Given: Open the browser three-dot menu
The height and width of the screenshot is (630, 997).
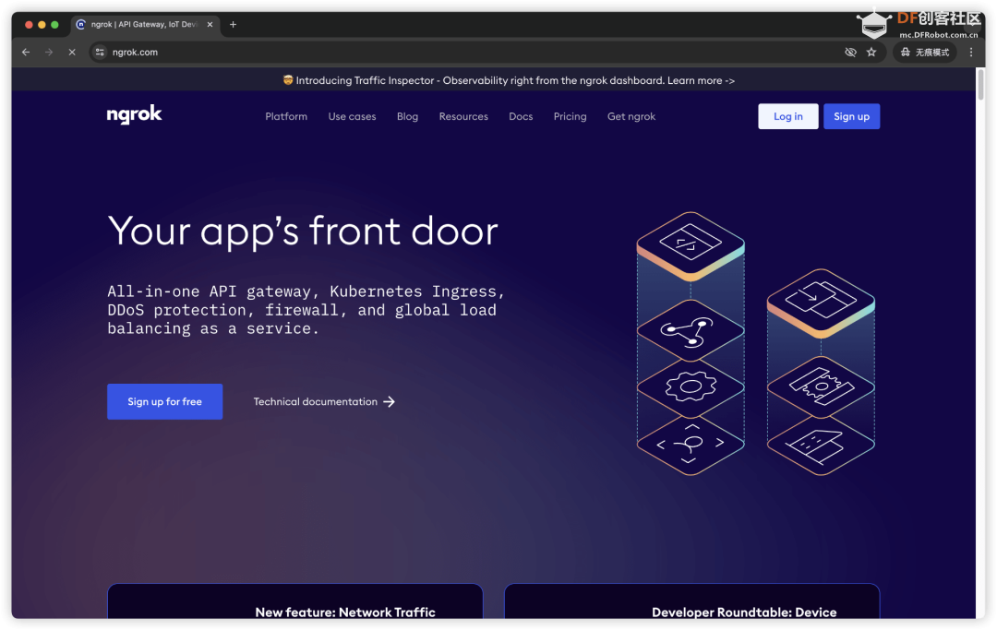Looking at the screenshot, I should (x=971, y=52).
